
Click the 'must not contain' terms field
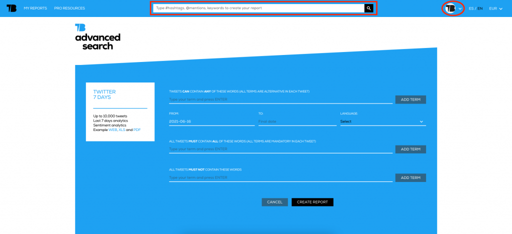pyautogui.click(x=280, y=178)
